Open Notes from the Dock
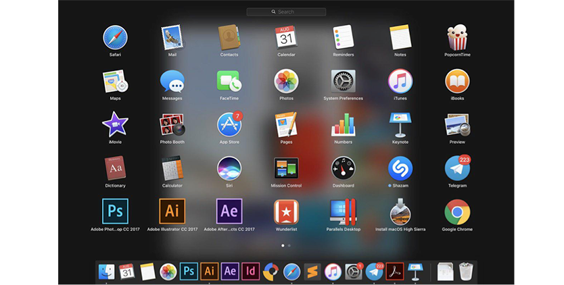Screen dimensions: 564x285 click(147, 271)
